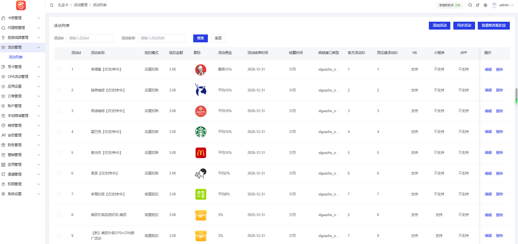
Task: Click the refresh icon beside the breadcrumb
Action: pos(52,5)
